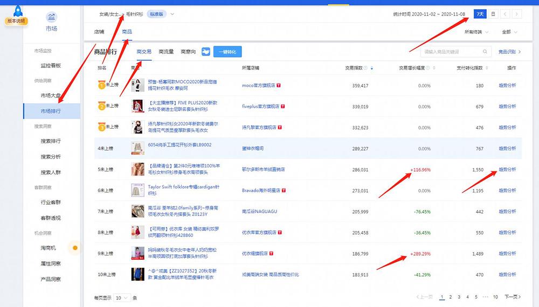Image resolution: width=539 pixels, height=307 pixels.
Task: Click help icon next to 交易增长幅度
Action: point(429,68)
